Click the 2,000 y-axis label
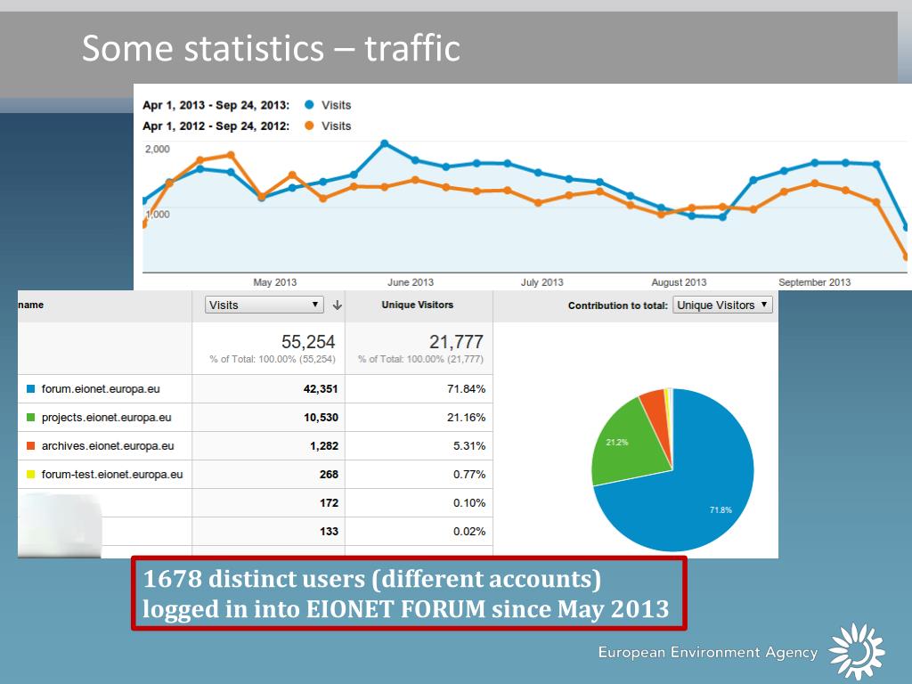This screenshot has width=912, height=684. click(x=158, y=149)
